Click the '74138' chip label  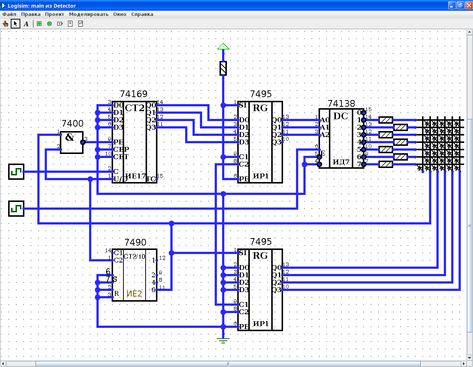pyautogui.click(x=341, y=103)
